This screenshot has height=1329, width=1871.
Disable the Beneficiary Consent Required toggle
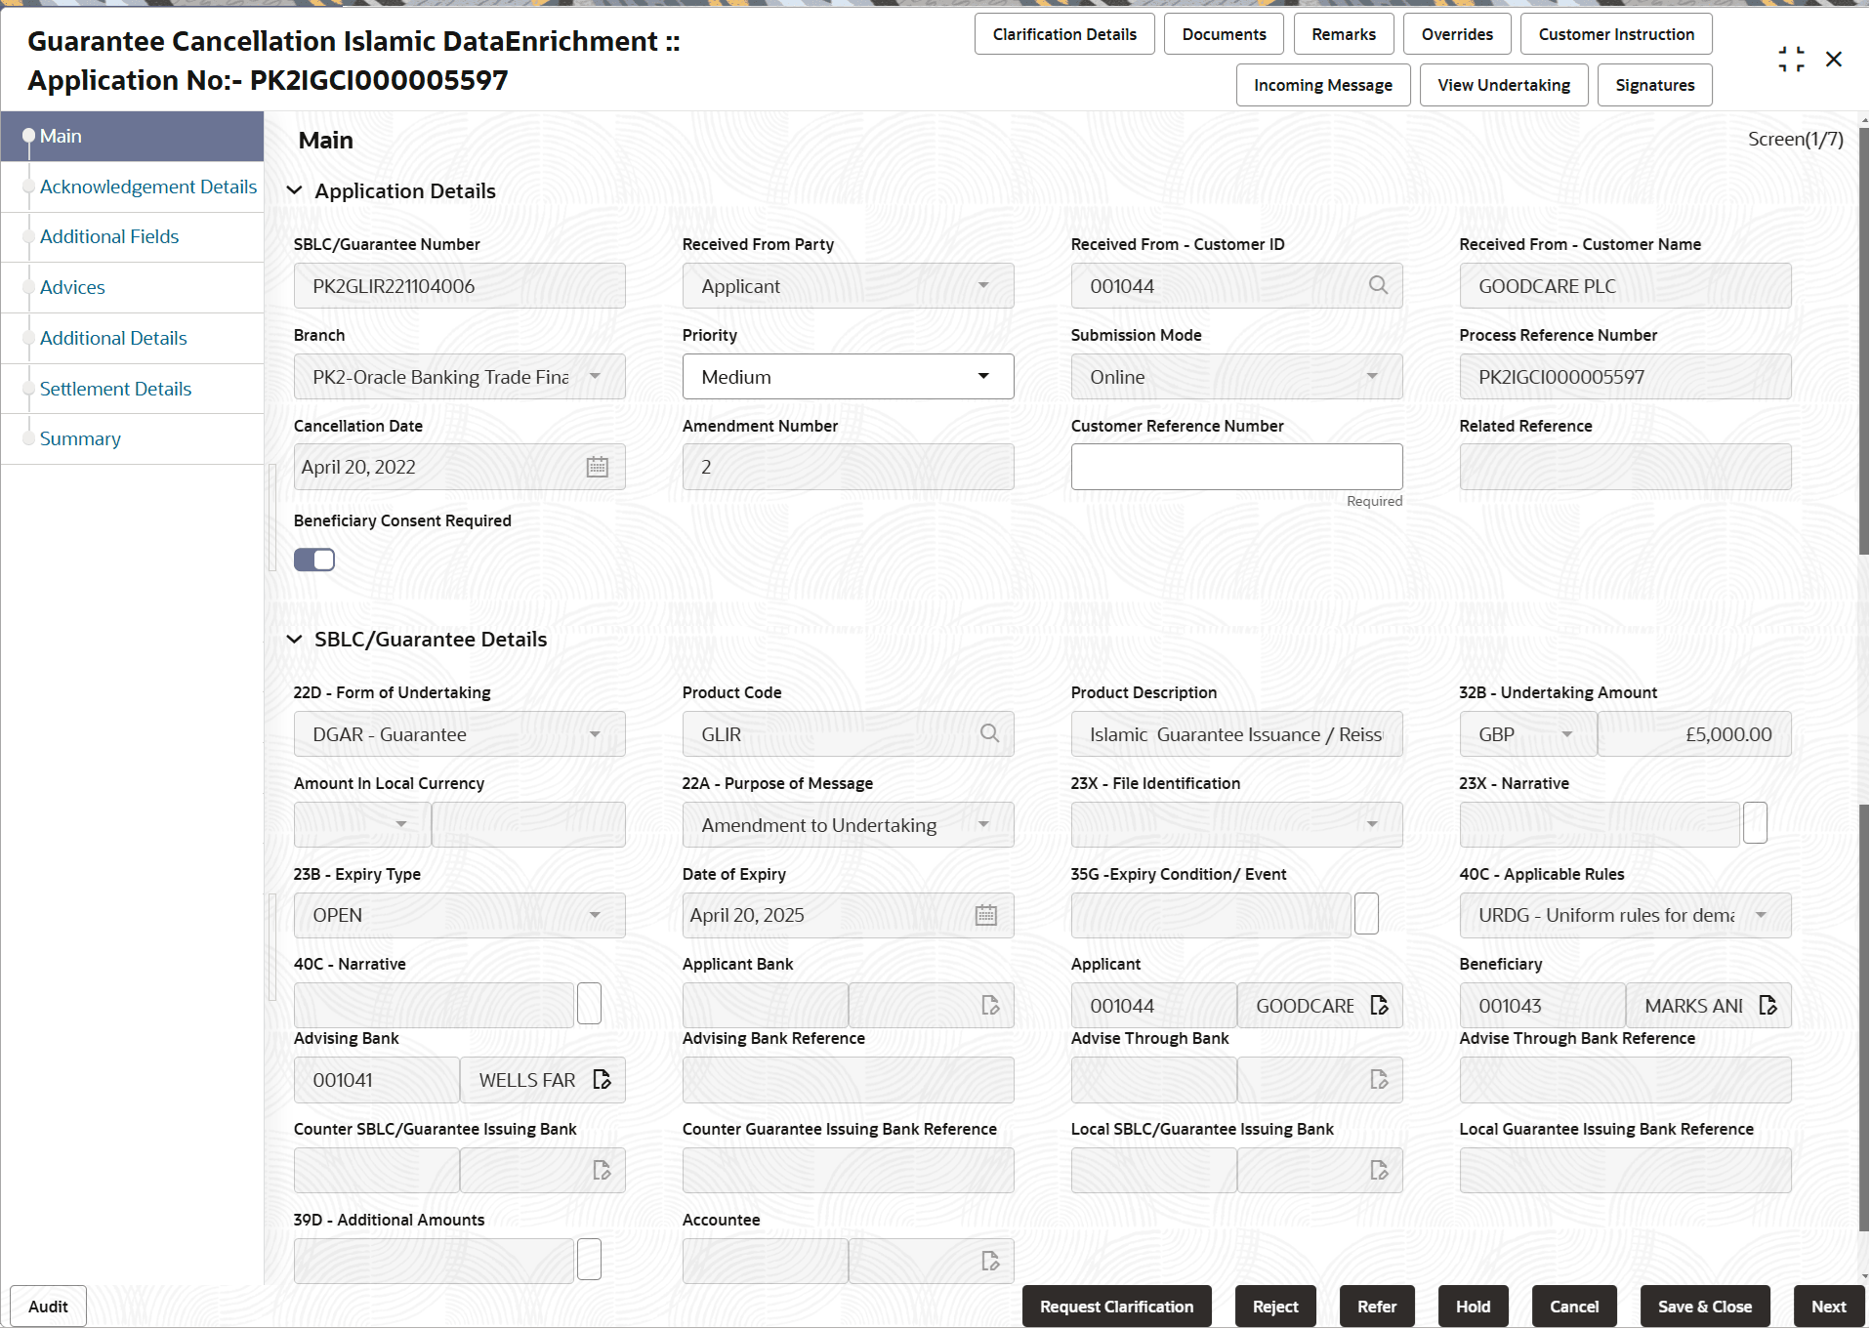click(313, 559)
